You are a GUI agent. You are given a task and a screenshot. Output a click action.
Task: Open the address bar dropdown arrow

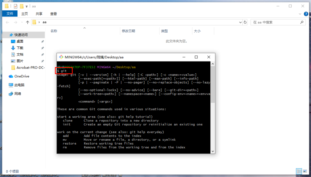tap(240, 22)
